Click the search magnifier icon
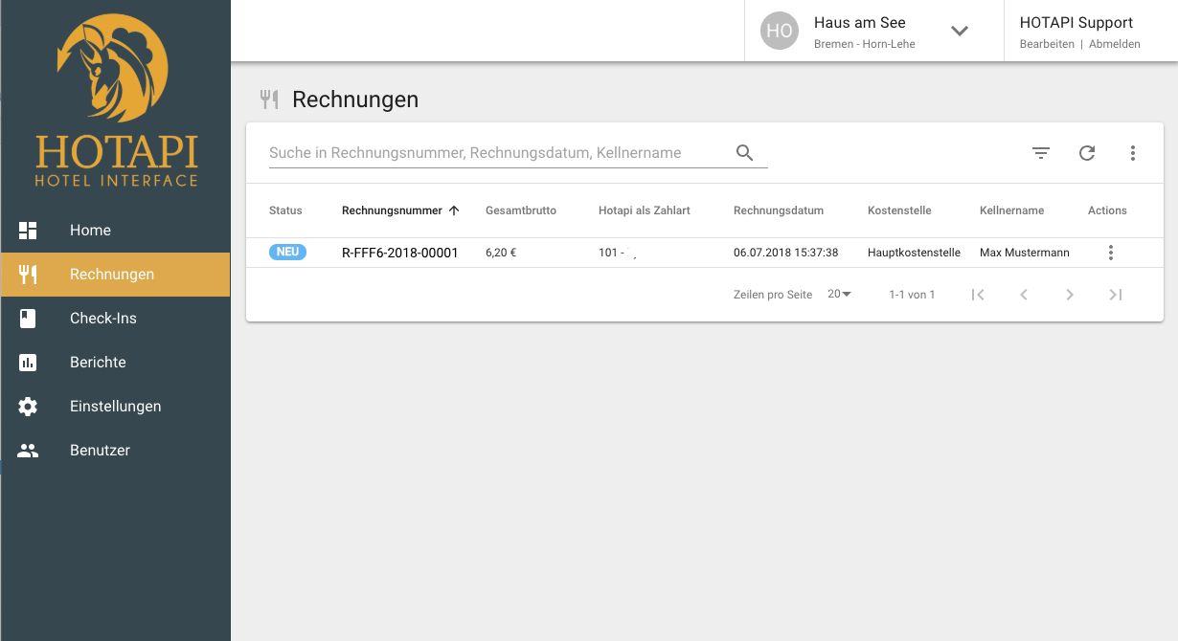This screenshot has height=641, width=1178. (x=744, y=153)
